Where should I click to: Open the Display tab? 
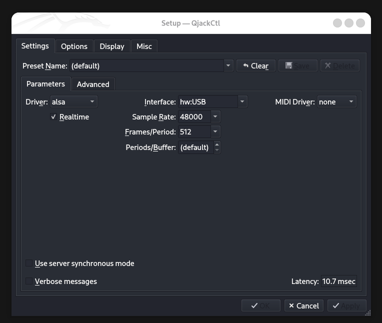click(x=111, y=46)
